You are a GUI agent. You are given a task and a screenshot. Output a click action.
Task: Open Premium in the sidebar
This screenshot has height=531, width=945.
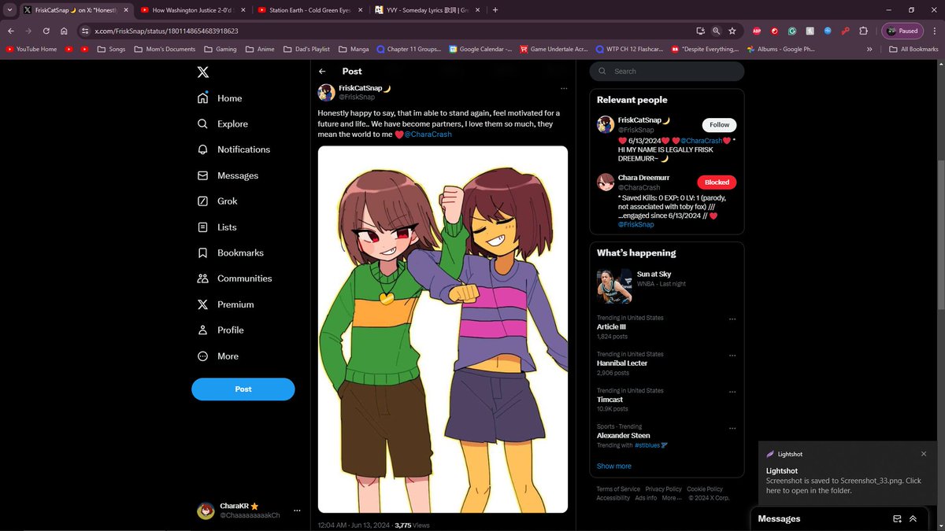point(225,304)
